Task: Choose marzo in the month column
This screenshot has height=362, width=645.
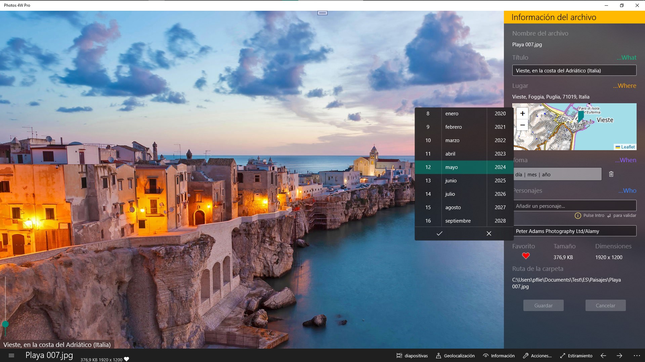Action: 464,140
